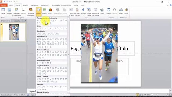Switch to the Animaciones tab
This screenshot has width=172, height=97.
[45, 5]
